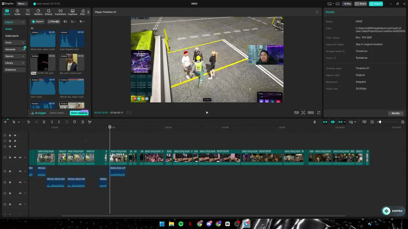
Task: Expand the Generate section
Action: [15, 49]
